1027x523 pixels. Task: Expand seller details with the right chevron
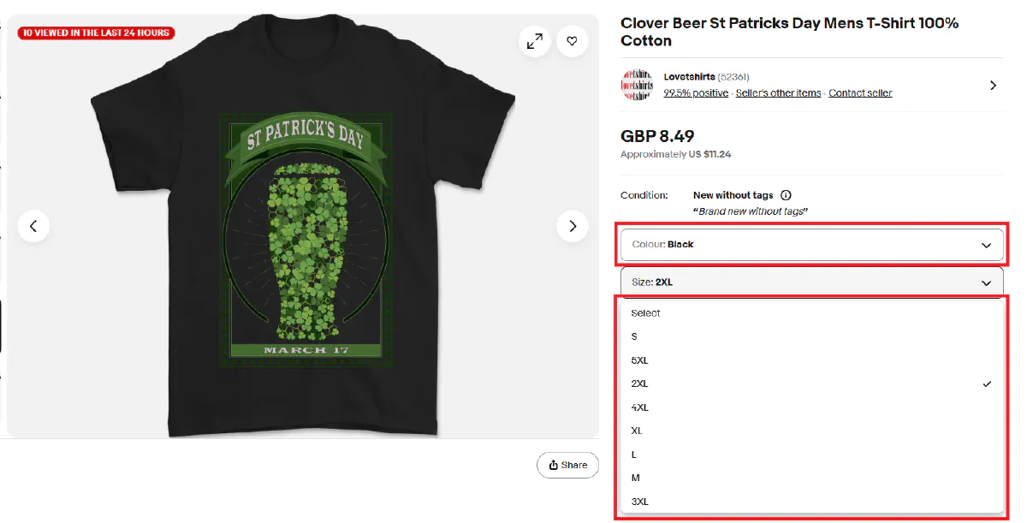point(993,85)
